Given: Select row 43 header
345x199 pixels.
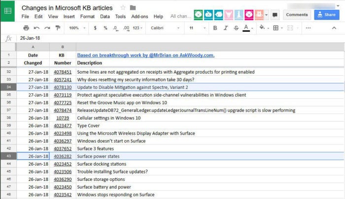Looking at the screenshot, I should point(8,156).
